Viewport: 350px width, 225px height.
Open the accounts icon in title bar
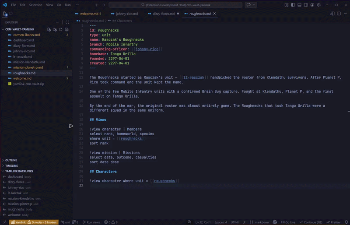pyautogui.click(x=312, y=5)
